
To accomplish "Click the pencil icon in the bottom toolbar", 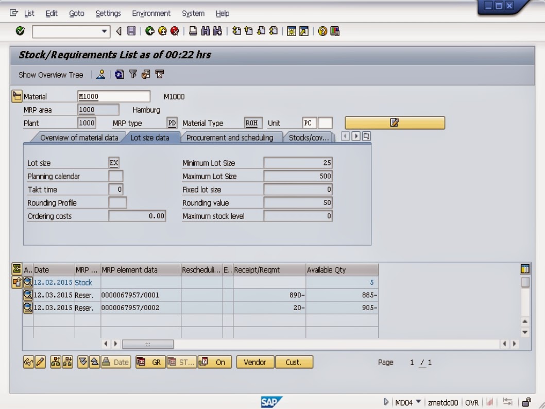I will [x=39, y=362].
